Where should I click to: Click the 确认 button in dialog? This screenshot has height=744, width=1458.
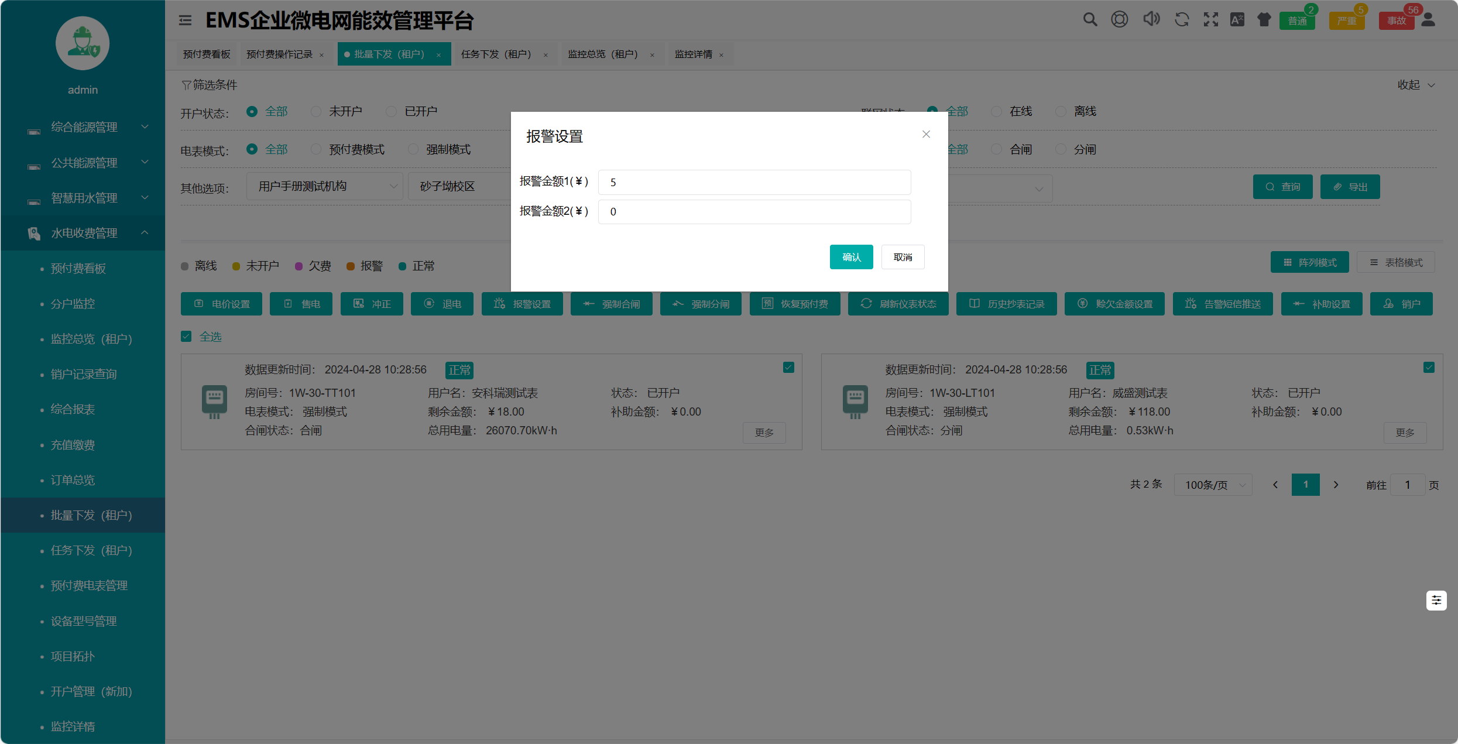[x=851, y=257]
